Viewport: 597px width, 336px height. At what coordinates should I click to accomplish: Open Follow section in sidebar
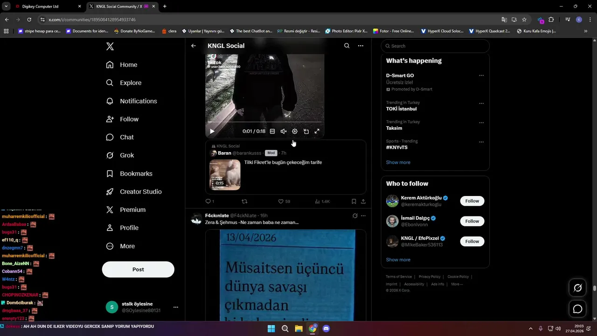click(122, 119)
